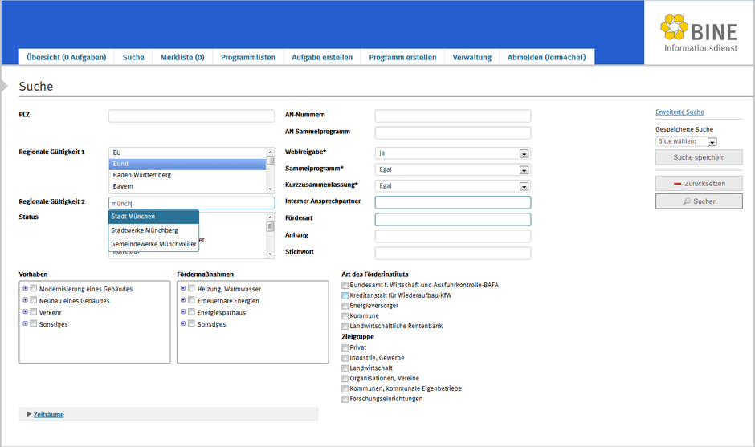Enable the Energiesparhaus checkbox
The image size is (755, 447).
click(192, 312)
